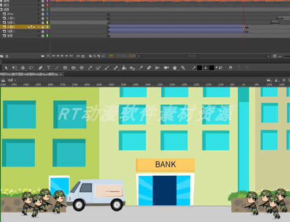
Task: Toggle Snap to Objects magnet
Action: coord(230,68)
